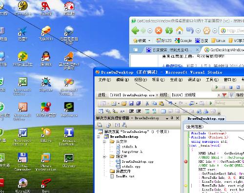Image resolution: width=244 pixels, height=193 pixels.
Task: Click the browser Refresh green arrows icon
Action: [169, 30]
